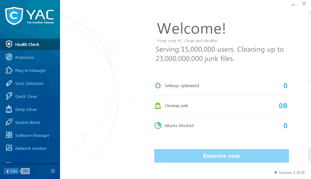Open the Health Check section
Screen dimensions: 311x179
click(x=30, y=44)
